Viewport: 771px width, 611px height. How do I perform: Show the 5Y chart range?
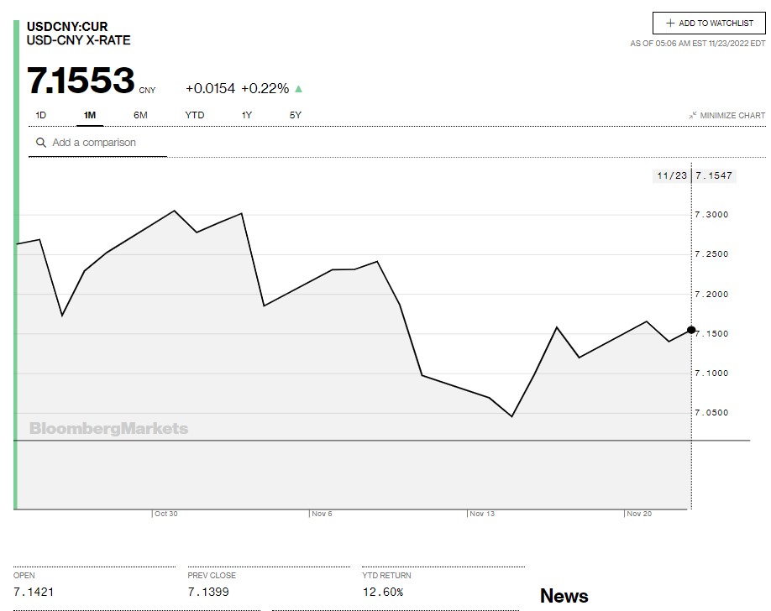pyautogui.click(x=295, y=115)
